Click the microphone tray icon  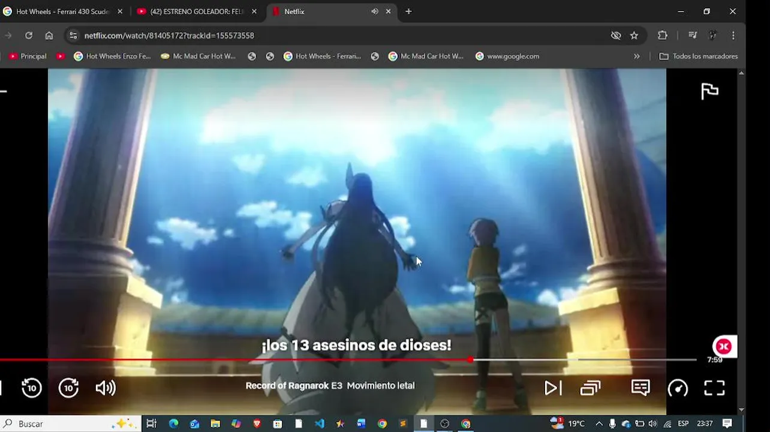tap(612, 424)
